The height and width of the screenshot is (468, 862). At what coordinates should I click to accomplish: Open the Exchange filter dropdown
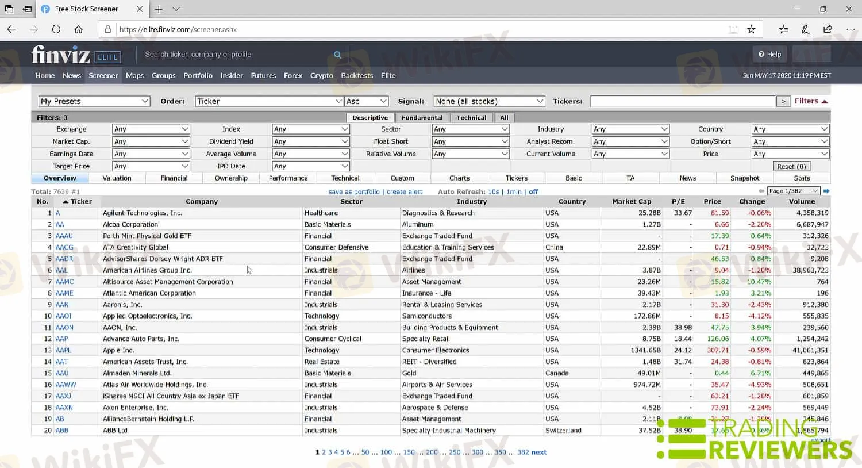(151, 129)
